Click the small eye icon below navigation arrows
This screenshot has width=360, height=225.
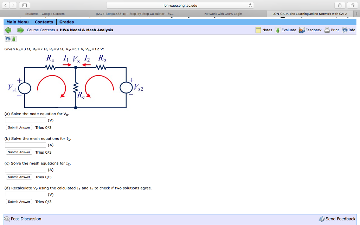[8, 39]
